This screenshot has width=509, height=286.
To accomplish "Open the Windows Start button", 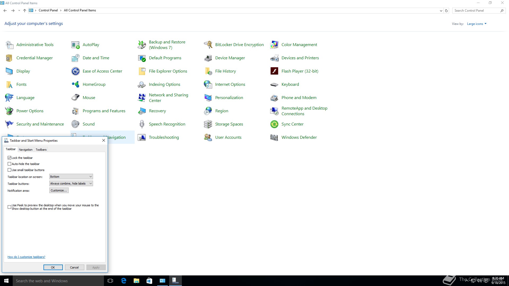I will (x=6, y=281).
